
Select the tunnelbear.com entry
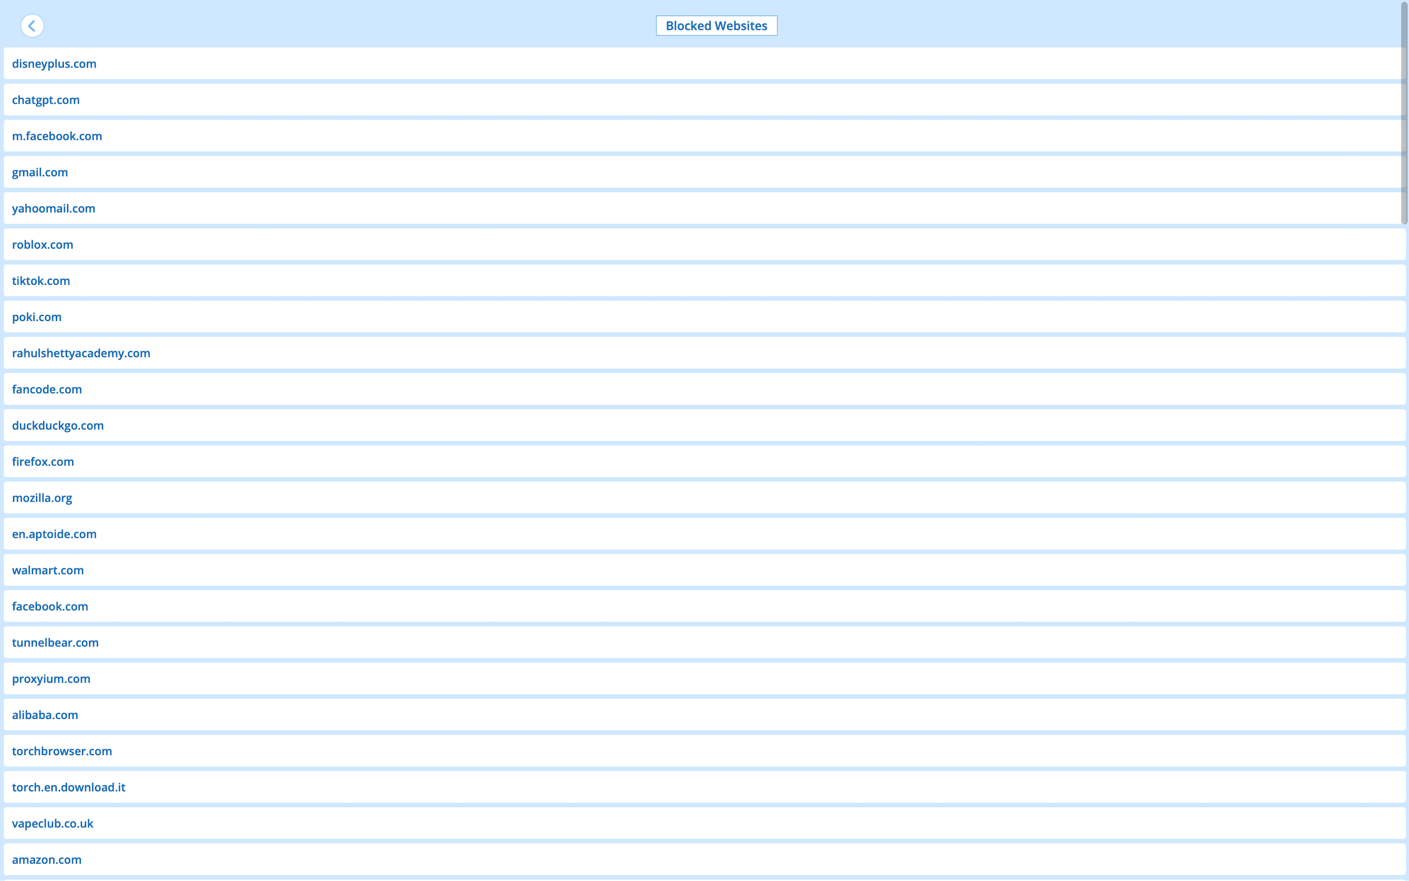(x=704, y=642)
